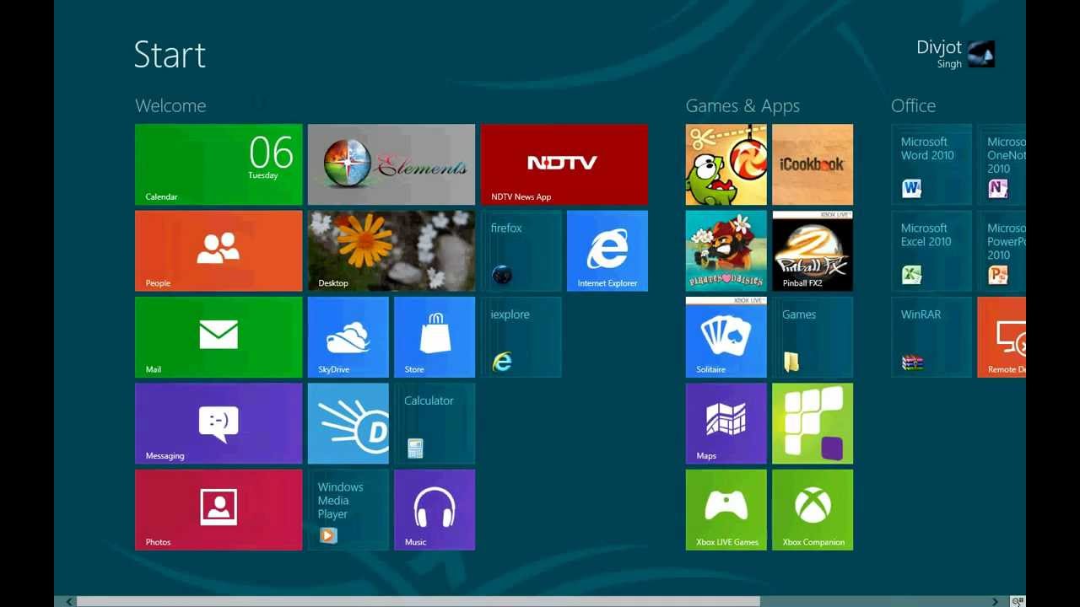Launch the Pinball FX2 tile
The width and height of the screenshot is (1080, 607).
pyautogui.click(x=813, y=251)
